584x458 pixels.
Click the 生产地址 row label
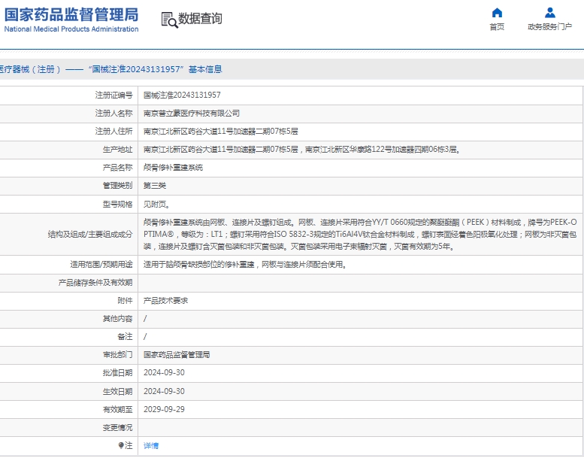117,150
